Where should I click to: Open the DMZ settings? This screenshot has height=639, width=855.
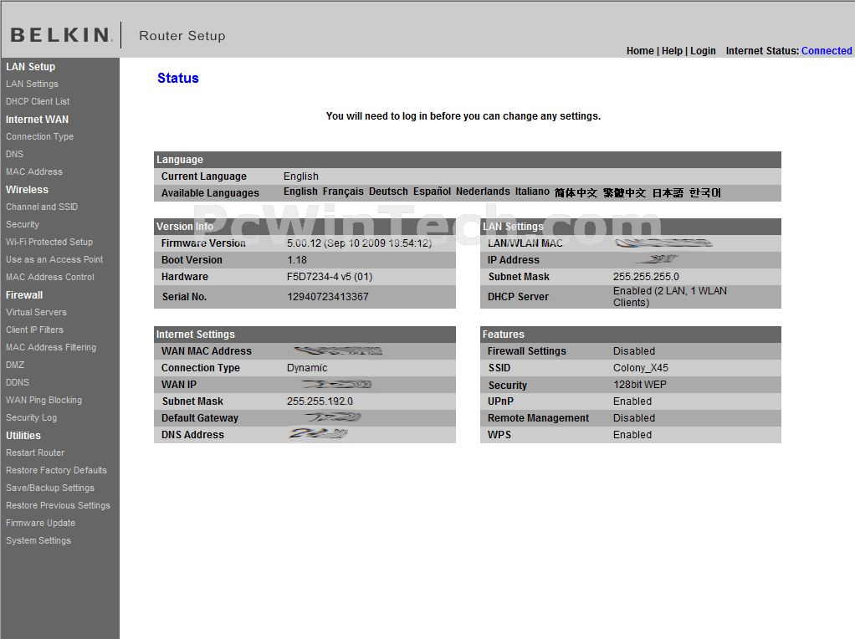tap(15, 366)
